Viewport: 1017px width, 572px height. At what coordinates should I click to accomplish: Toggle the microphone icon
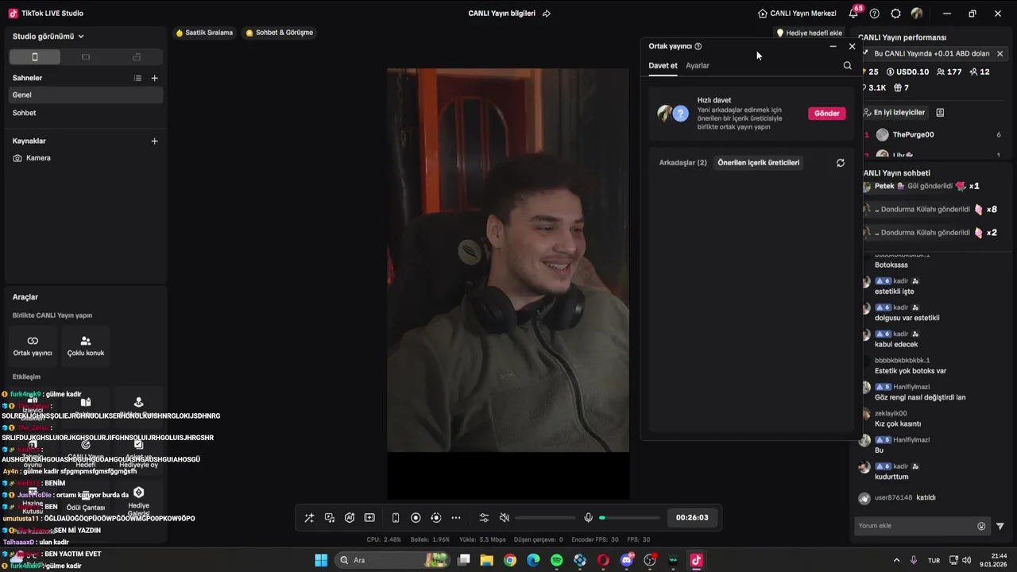point(588,518)
